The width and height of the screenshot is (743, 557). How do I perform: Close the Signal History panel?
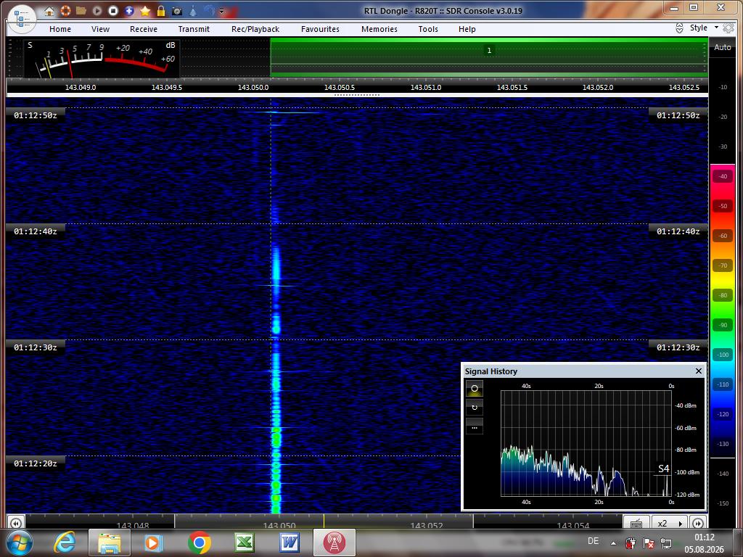pyautogui.click(x=699, y=371)
